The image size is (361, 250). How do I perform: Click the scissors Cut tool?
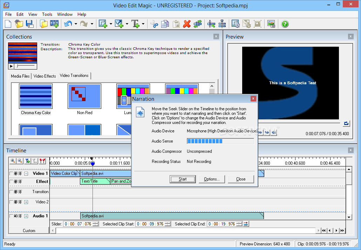coord(154,24)
